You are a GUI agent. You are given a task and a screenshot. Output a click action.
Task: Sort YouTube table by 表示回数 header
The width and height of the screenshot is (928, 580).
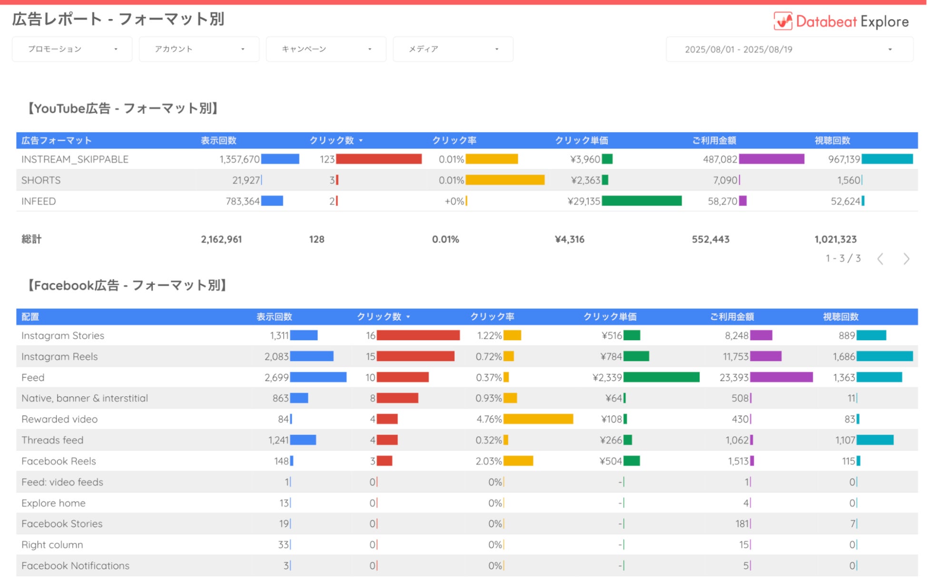[218, 141]
